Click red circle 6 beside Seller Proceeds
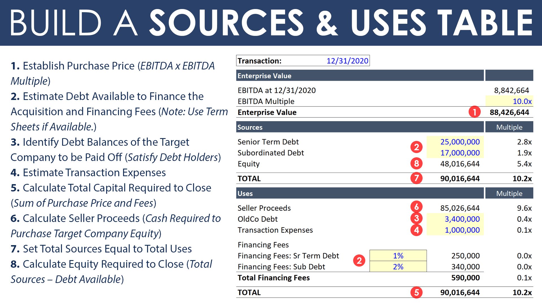This screenshot has height=305, width=542. click(x=416, y=207)
